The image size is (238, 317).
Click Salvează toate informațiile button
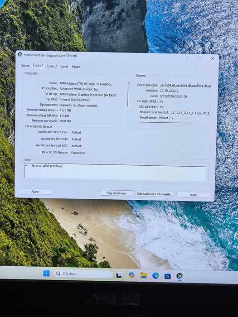tap(155, 194)
